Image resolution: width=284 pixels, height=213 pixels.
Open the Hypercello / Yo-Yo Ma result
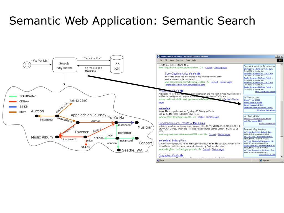click(171, 91)
